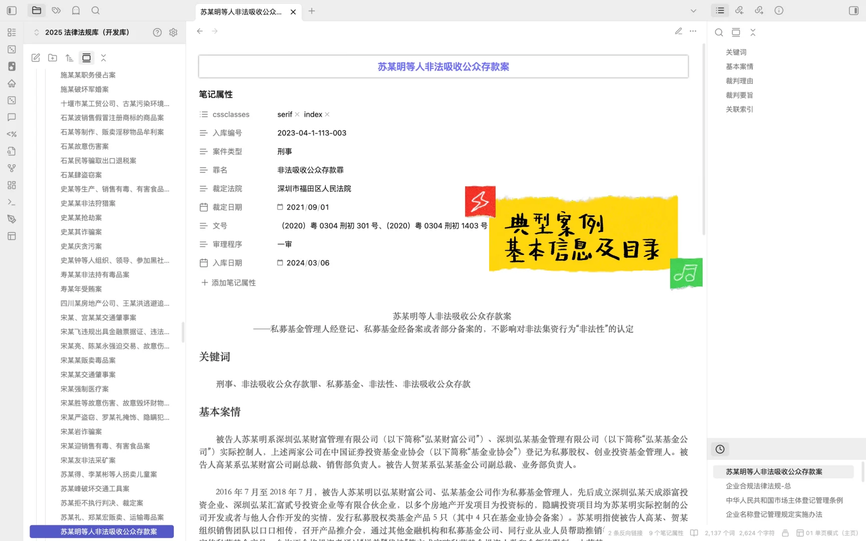Image resolution: width=866 pixels, height=541 pixels.
Task: Open the outgoing links graph icon
Action: [759, 10]
